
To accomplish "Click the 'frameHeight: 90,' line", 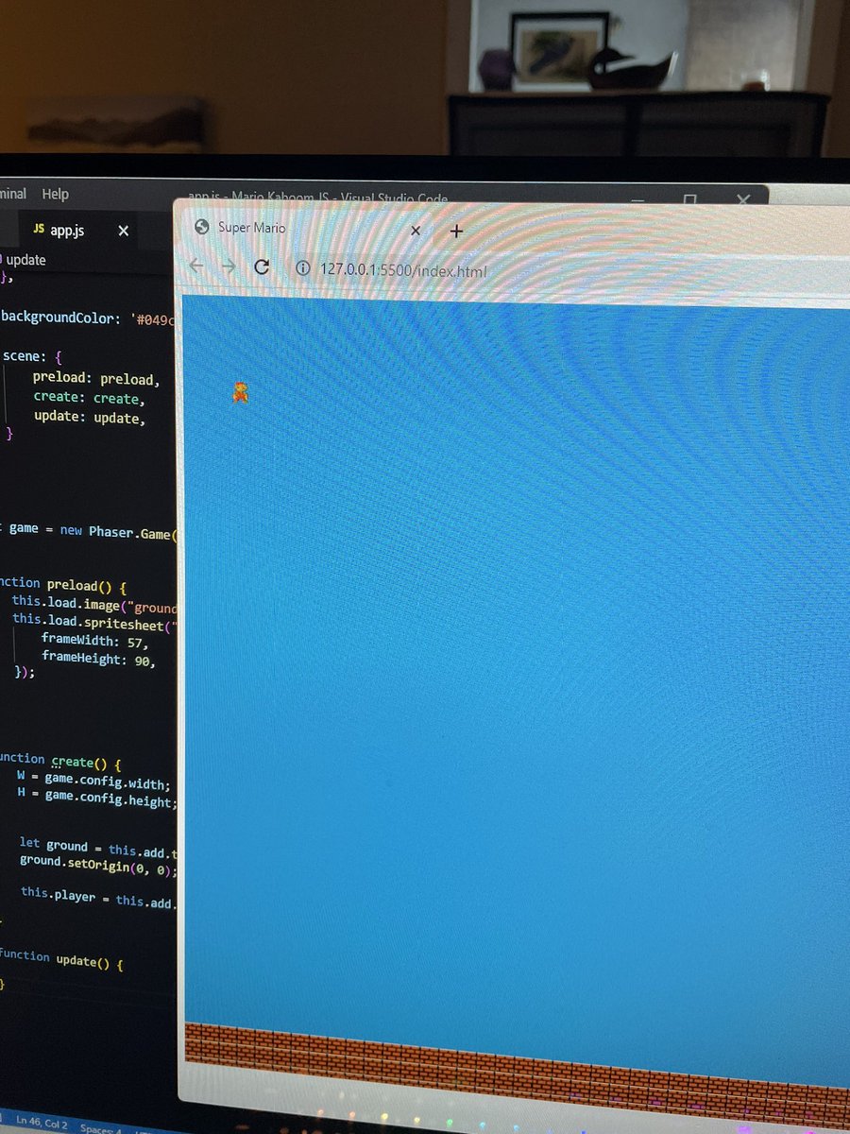I will click(x=98, y=661).
